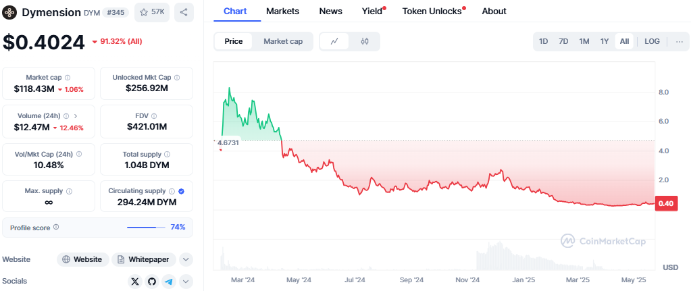The width and height of the screenshot is (691, 291).
Task: Open the Website link button
Action: [83, 260]
